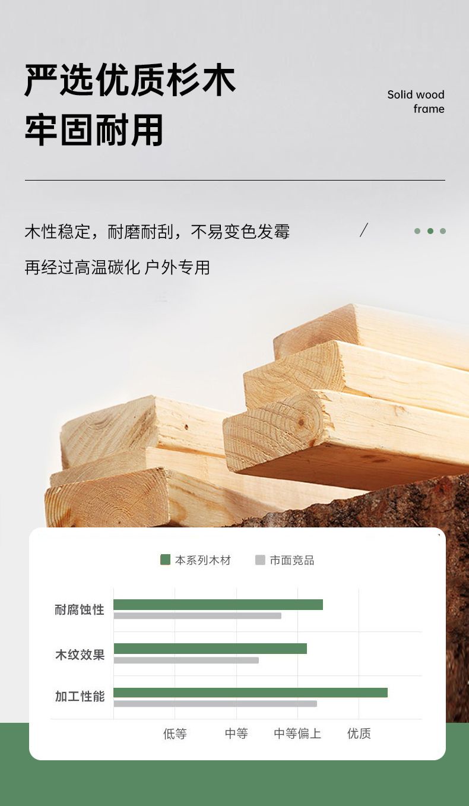Click the slash divider icon

364,230
